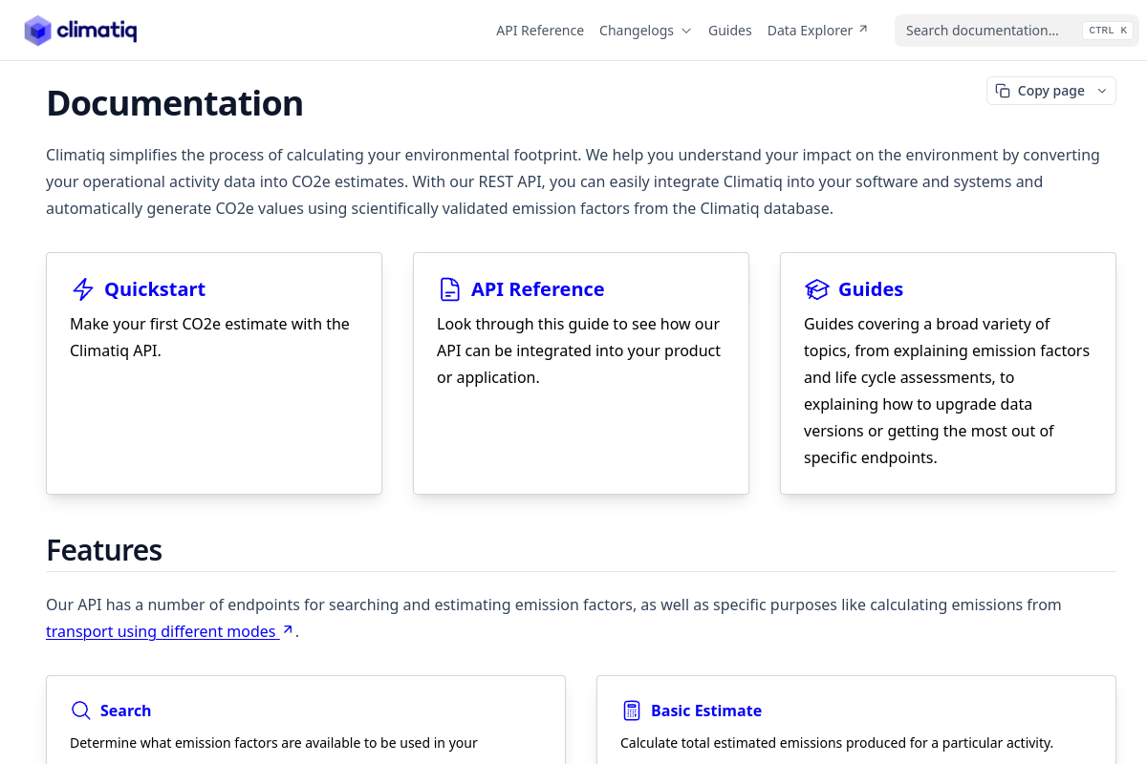1147x764 pixels.
Task: Open the API Reference card heading
Action: pyautogui.click(x=537, y=289)
